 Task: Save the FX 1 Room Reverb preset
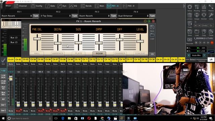[x=152, y=28]
